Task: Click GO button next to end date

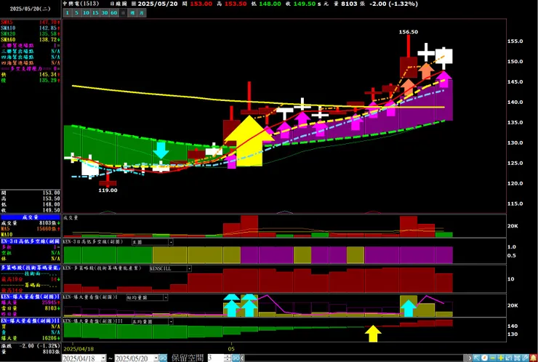Action: tap(163, 358)
